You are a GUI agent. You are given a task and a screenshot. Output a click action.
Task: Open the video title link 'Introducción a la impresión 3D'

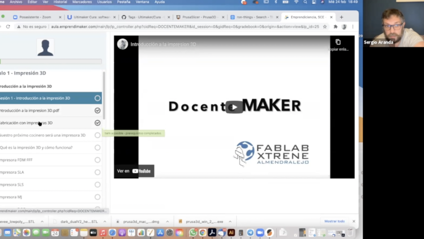click(163, 44)
